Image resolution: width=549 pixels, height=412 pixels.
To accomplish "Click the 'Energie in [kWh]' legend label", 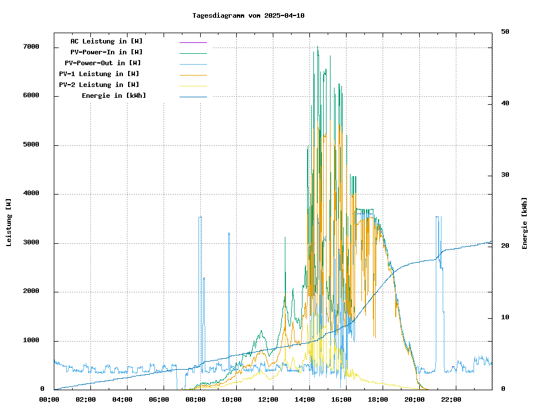I will point(114,96).
